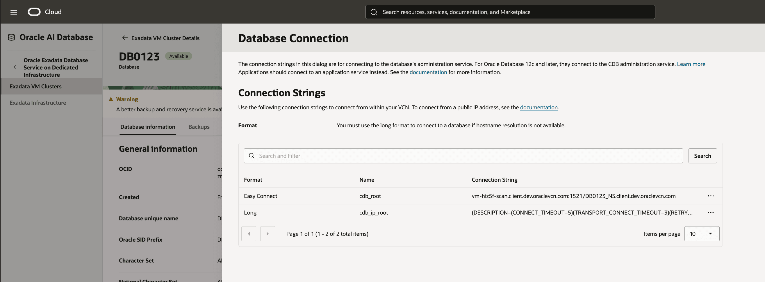Open Items per page dropdown
Image resolution: width=765 pixels, height=282 pixels.
(701, 234)
